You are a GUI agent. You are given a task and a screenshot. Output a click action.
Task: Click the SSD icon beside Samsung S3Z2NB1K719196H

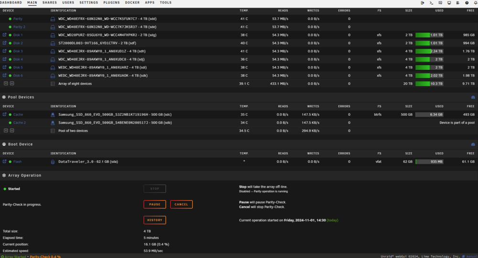point(53,115)
